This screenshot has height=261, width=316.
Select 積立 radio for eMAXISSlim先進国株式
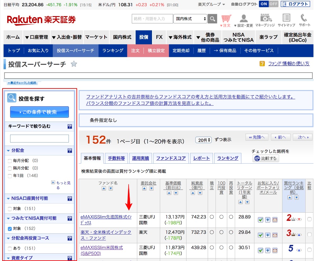[212, 217]
